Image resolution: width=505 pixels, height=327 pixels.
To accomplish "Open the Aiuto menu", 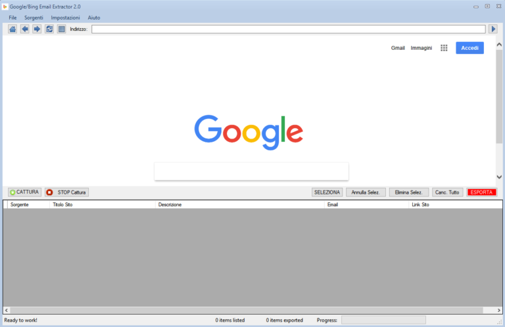I will coord(94,17).
